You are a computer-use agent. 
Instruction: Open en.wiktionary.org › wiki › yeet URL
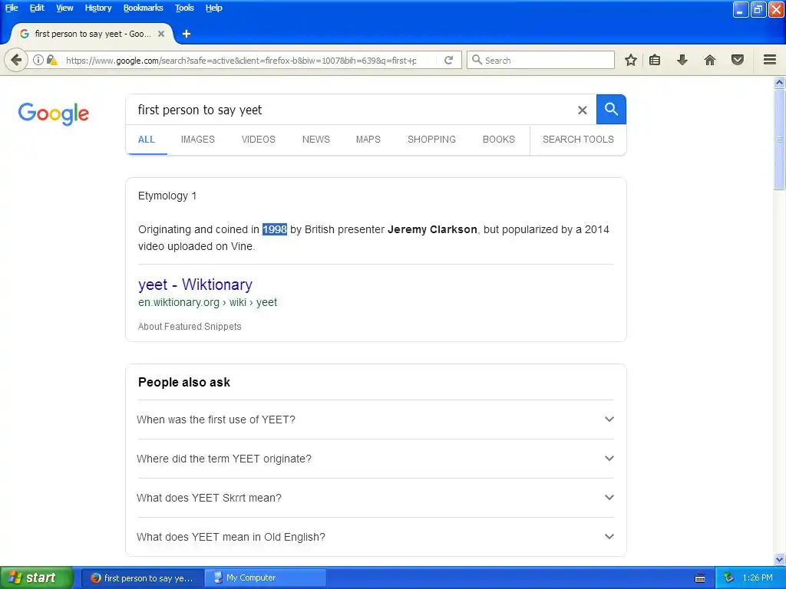coord(207,302)
